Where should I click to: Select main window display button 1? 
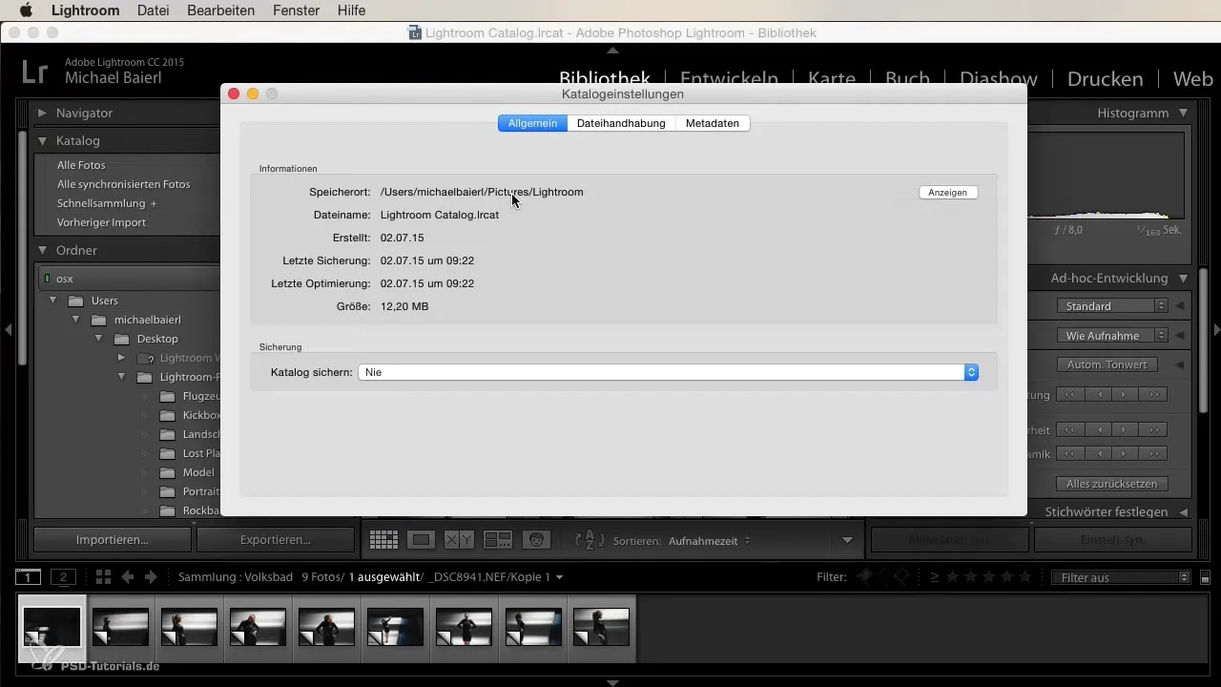[x=29, y=577]
